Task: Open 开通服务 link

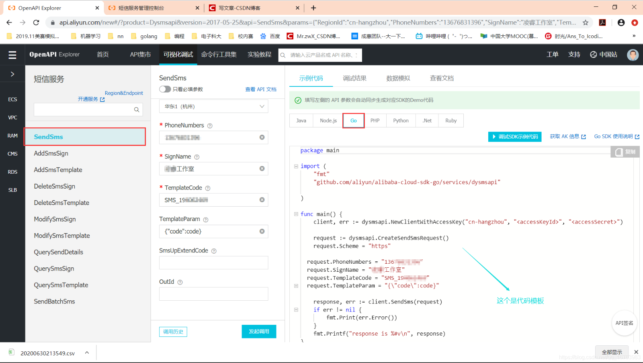Action: pos(91,99)
